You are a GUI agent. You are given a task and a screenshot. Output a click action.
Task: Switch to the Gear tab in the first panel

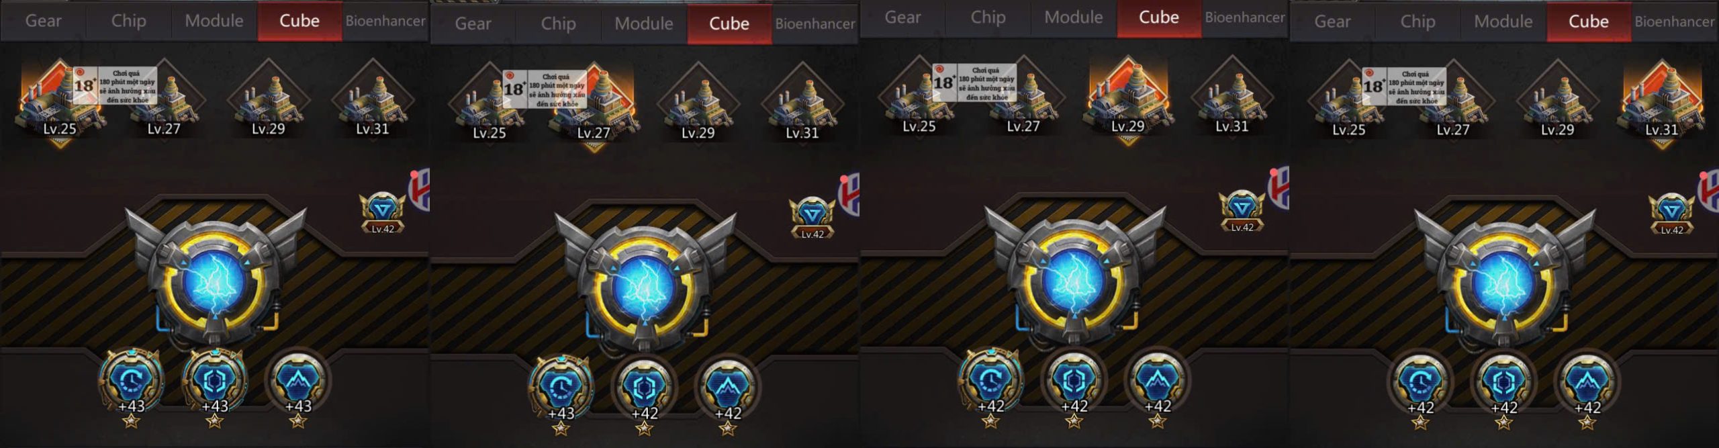tap(43, 21)
